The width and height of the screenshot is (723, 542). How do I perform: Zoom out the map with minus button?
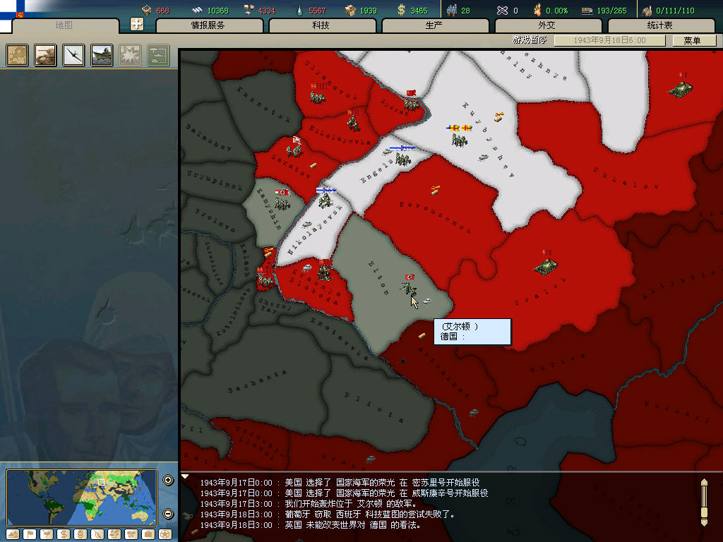(x=168, y=514)
